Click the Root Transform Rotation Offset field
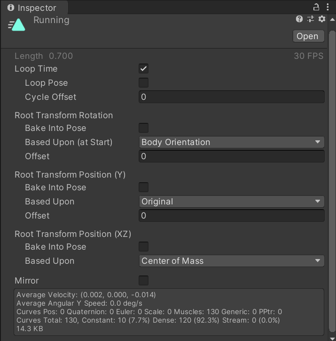336x341 pixels. 232,156
